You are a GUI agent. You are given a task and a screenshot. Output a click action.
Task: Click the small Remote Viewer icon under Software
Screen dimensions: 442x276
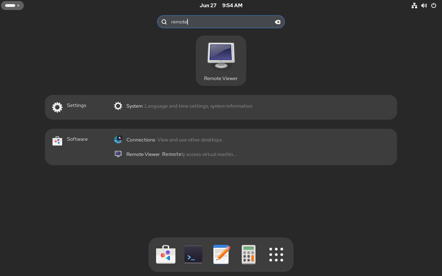coord(118,154)
